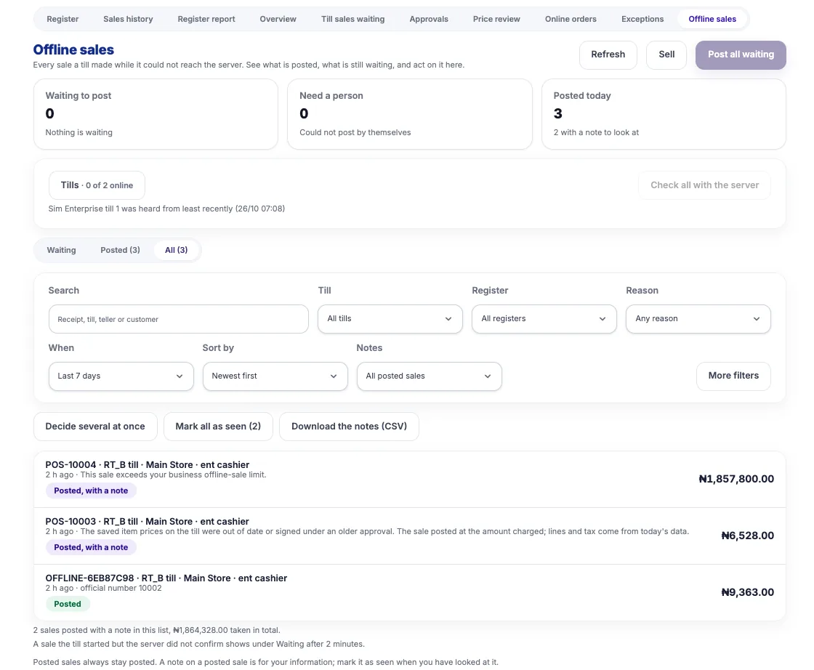This screenshot has height=670, width=814.
Task: Open the Need a person summary card
Action: [410, 114]
